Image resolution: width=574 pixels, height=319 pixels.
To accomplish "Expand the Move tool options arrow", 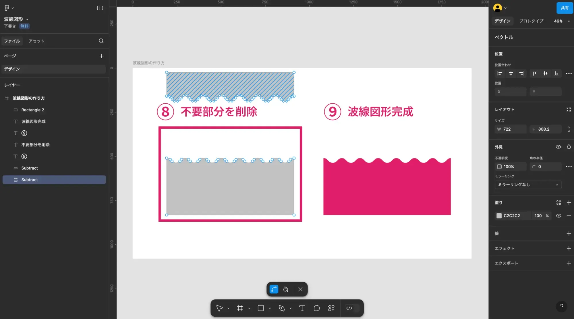I will click(229, 308).
